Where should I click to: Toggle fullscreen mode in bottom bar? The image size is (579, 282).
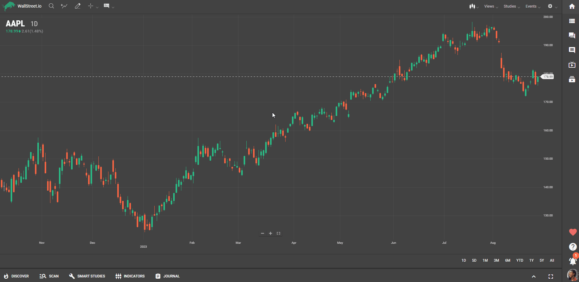pyautogui.click(x=551, y=277)
